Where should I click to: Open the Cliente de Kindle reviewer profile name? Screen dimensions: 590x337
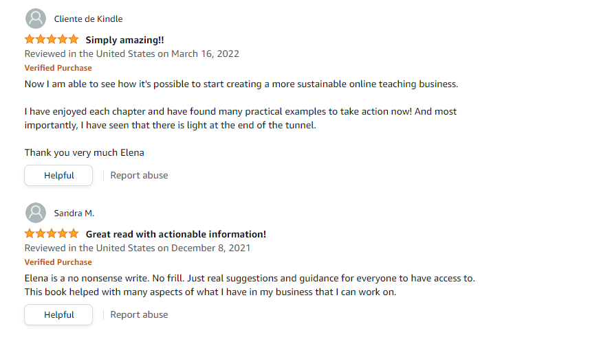[88, 19]
